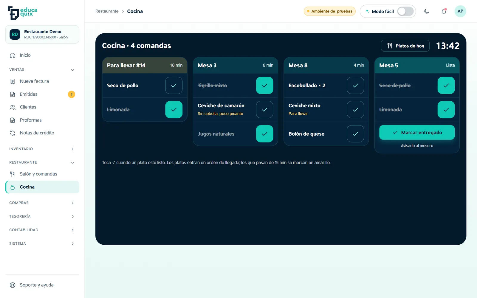Toggle the Modo fácil switch

405,11
